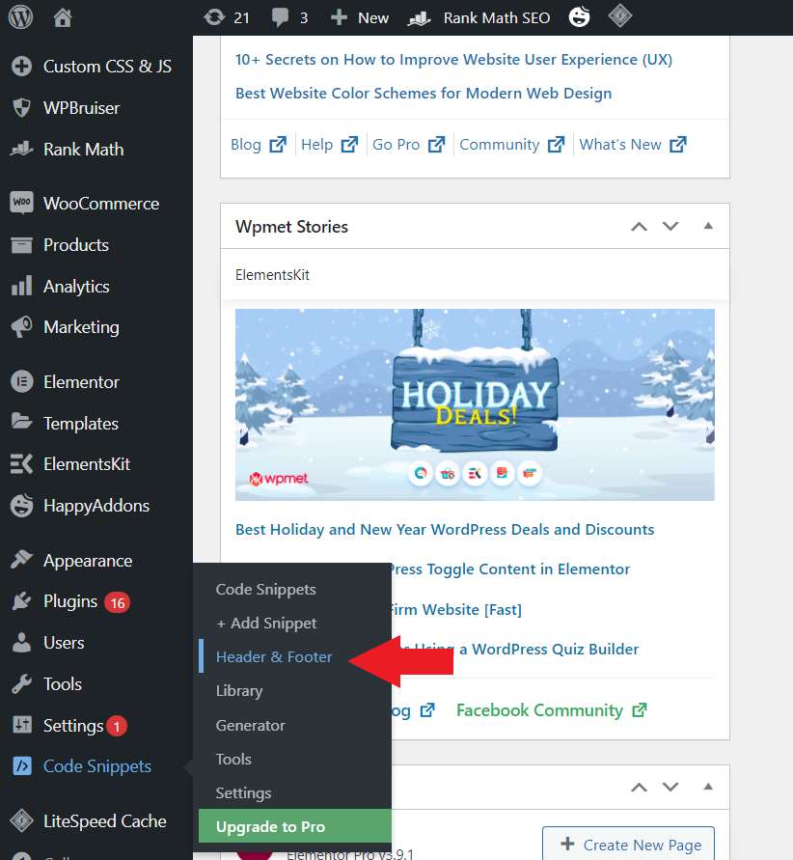Open Generator from the submenu
This screenshot has height=860, width=793.
[251, 726]
